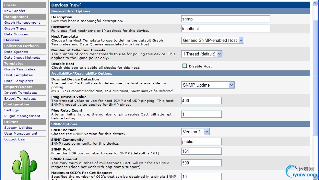Viewport: 319px width, 180px height.
Task: Open Data Sources link
Action: [x=16, y=34]
